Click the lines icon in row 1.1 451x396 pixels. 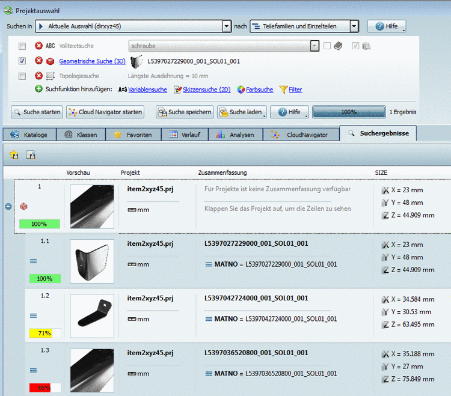point(33,261)
